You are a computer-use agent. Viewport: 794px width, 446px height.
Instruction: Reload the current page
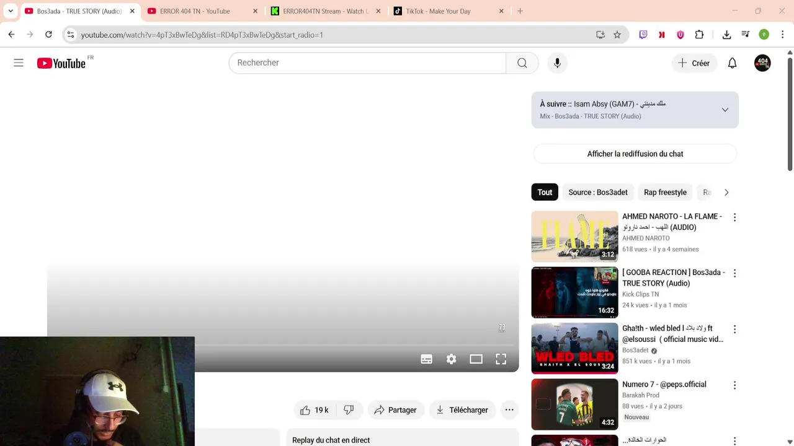coord(48,35)
